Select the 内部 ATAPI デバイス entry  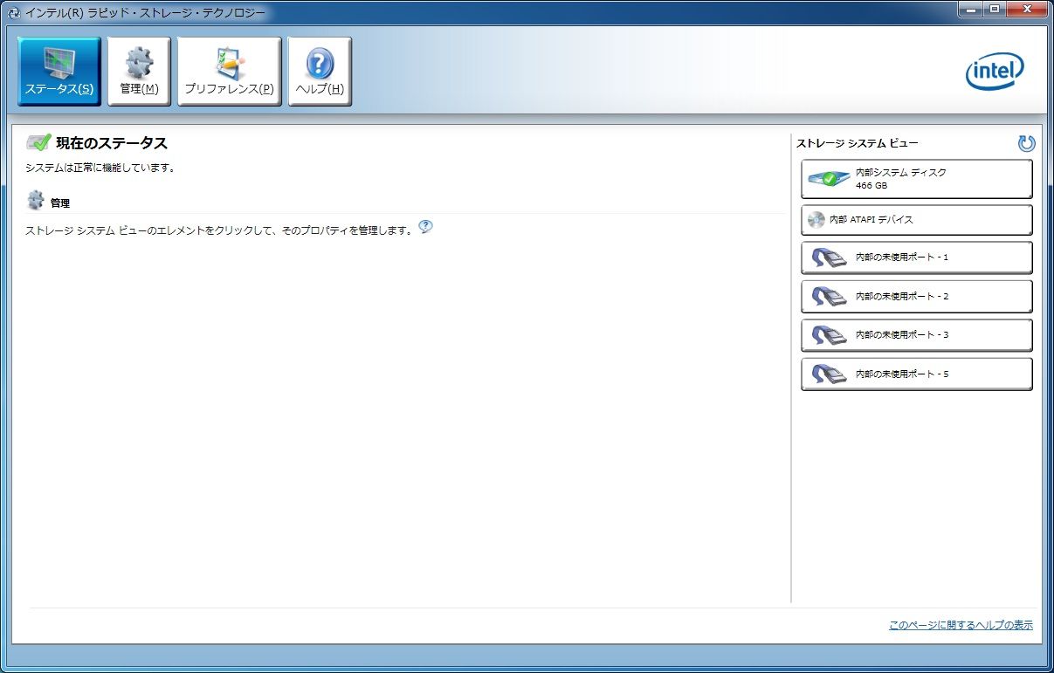[917, 220]
